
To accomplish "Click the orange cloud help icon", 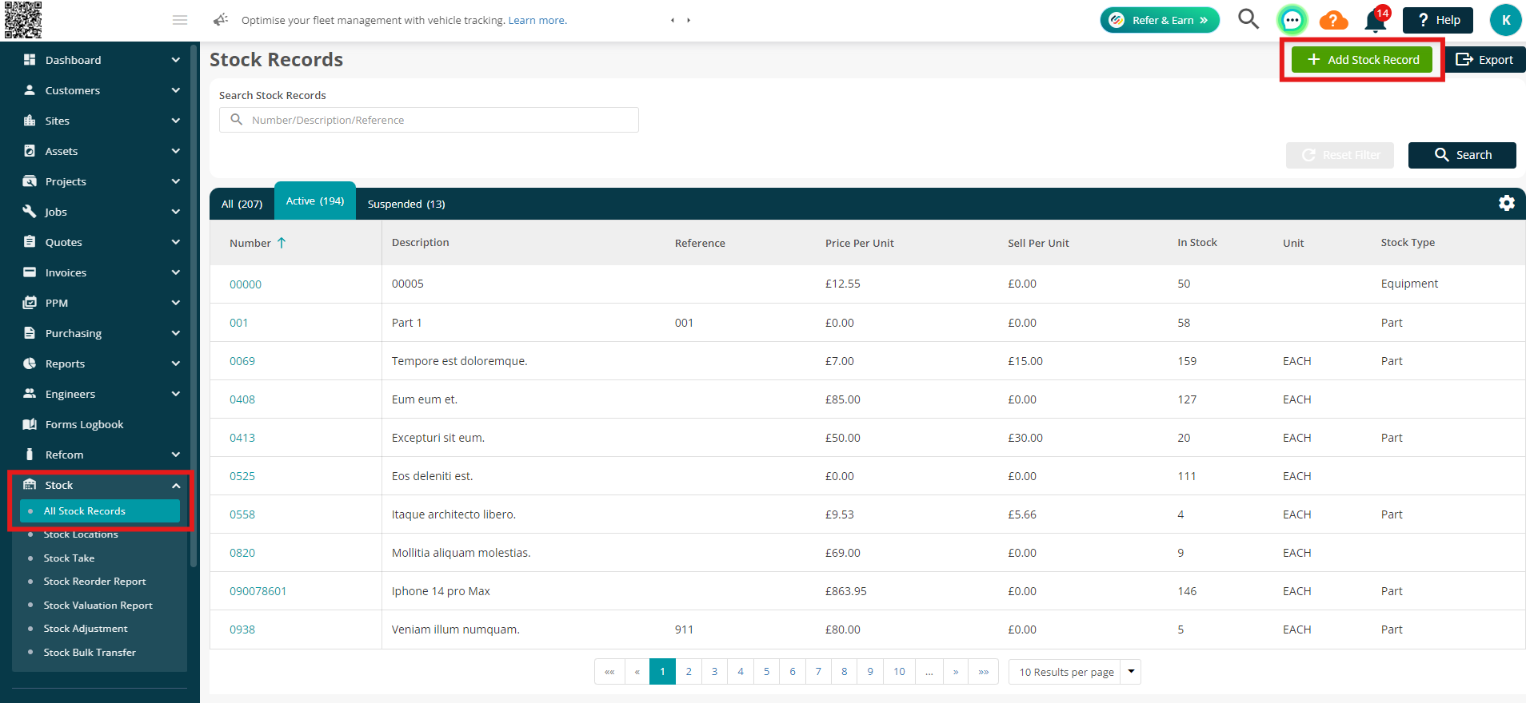I will tap(1333, 20).
